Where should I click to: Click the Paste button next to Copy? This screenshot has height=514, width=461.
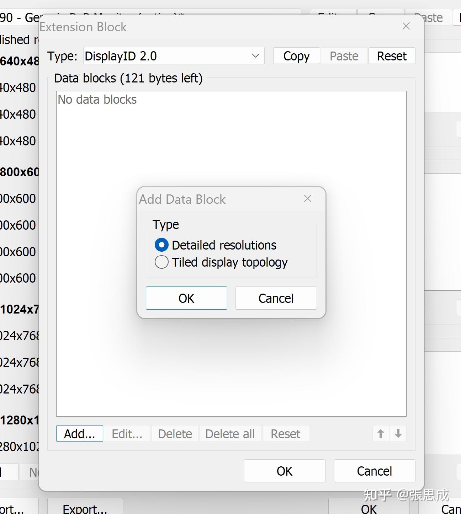pos(344,56)
